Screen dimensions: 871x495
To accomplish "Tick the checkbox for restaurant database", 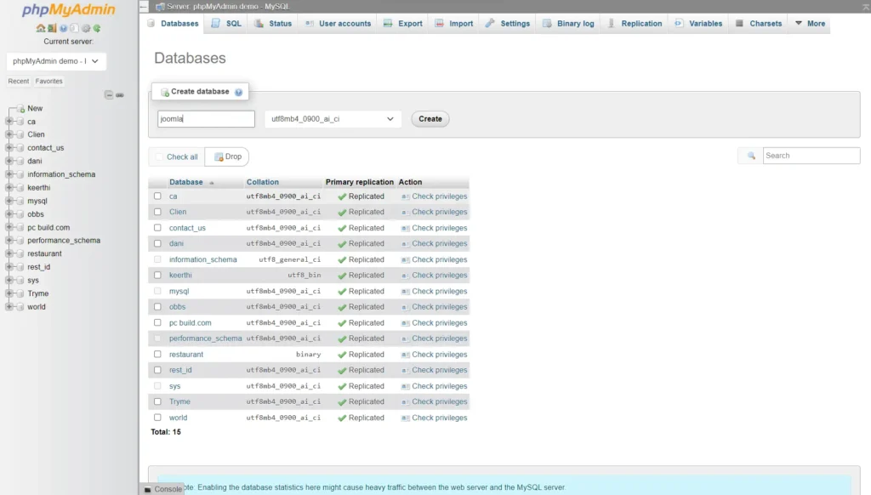I will (157, 355).
